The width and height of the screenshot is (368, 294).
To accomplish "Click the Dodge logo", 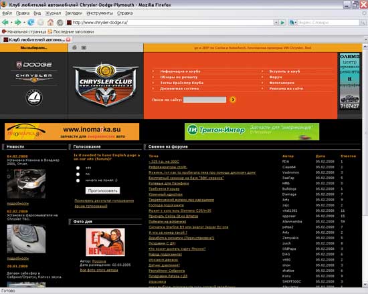I will tap(34, 64).
